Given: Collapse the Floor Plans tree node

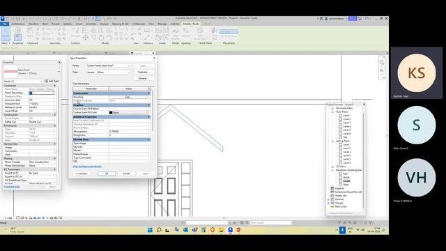Looking at the screenshot, I should click(332, 112).
